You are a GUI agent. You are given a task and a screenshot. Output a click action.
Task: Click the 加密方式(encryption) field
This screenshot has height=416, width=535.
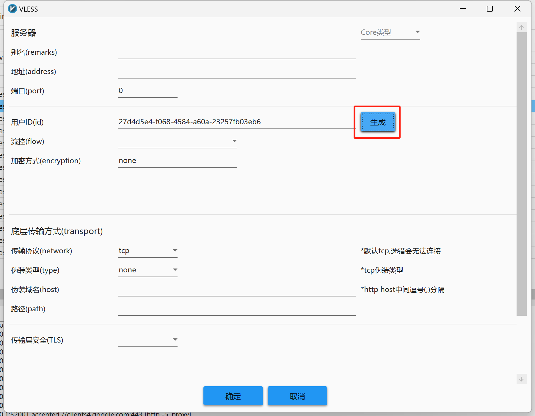tap(177, 161)
